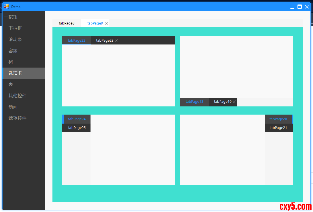Go to 遮罩控件 in the sidebar
The image size is (313, 212).
pyautogui.click(x=24, y=118)
